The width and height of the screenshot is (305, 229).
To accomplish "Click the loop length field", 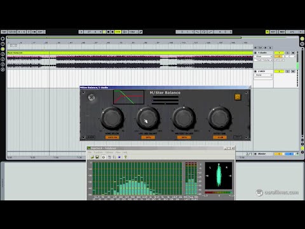I will [223, 32].
